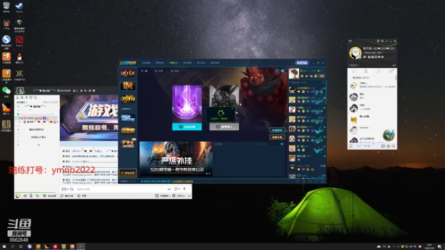
Task: Select the DOTA logo in game platform sidebar
Action: [x=128, y=73]
